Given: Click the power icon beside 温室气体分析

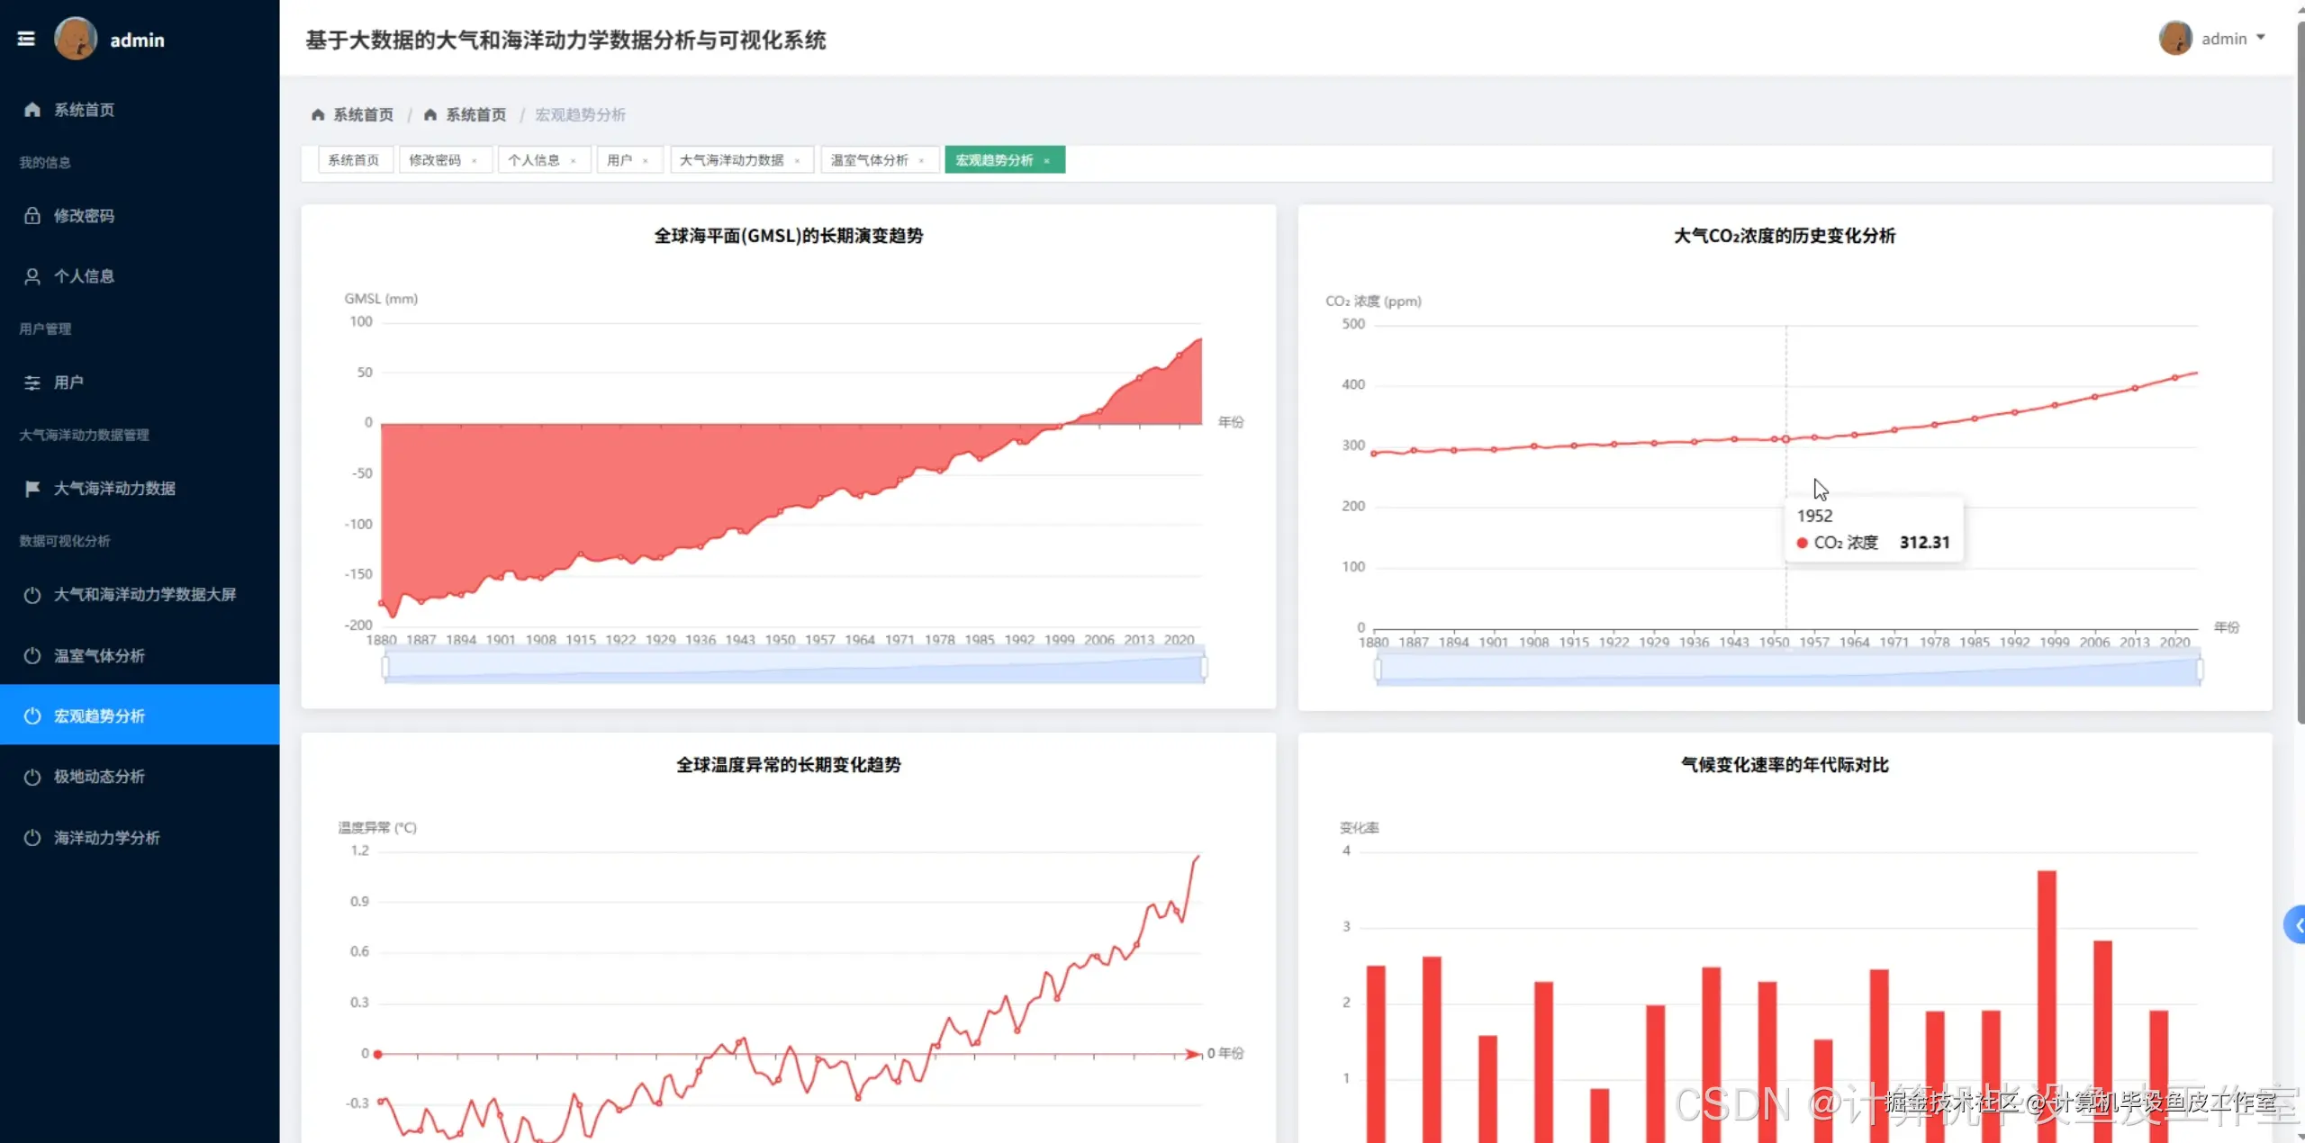Looking at the screenshot, I should click(x=32, y=656).
